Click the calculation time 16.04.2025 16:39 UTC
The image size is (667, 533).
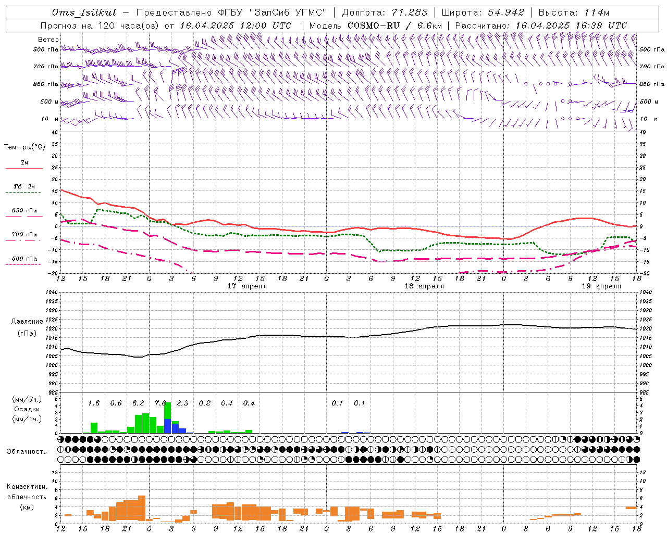coord(571,26)
